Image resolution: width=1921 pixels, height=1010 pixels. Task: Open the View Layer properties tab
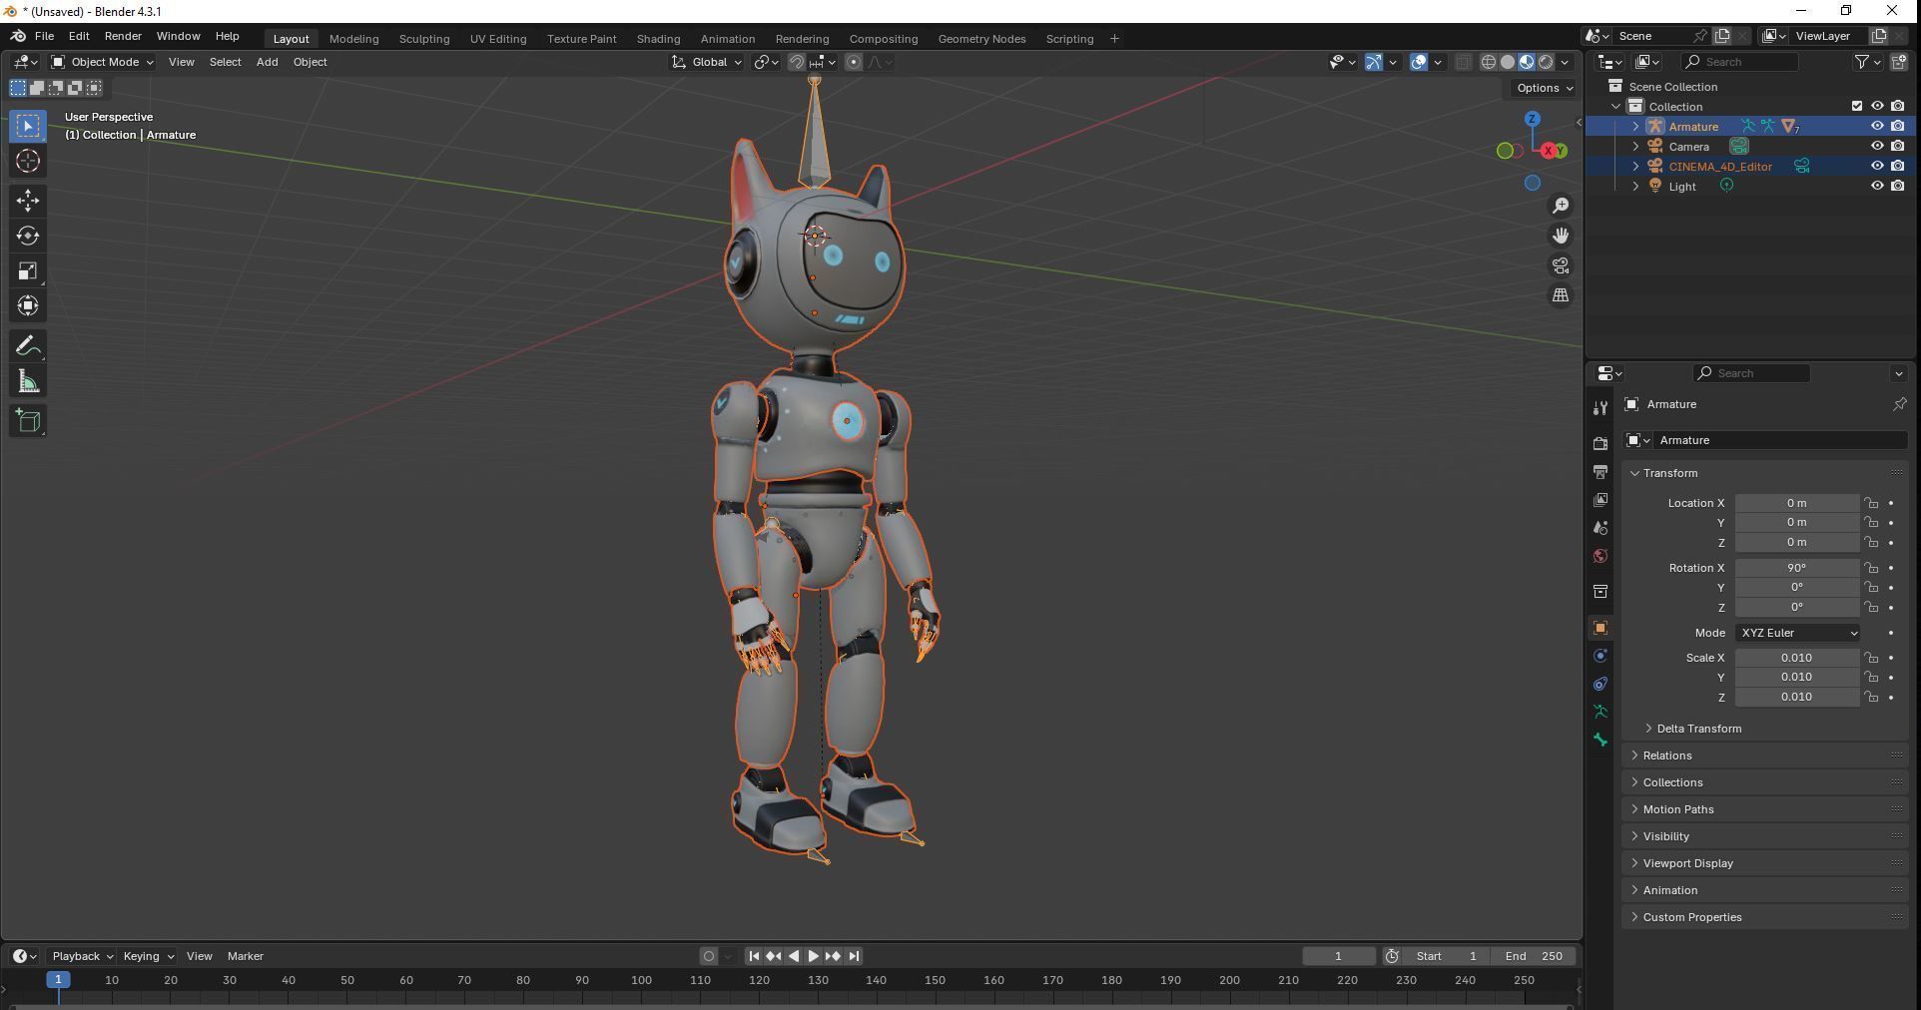[1601, 500]
